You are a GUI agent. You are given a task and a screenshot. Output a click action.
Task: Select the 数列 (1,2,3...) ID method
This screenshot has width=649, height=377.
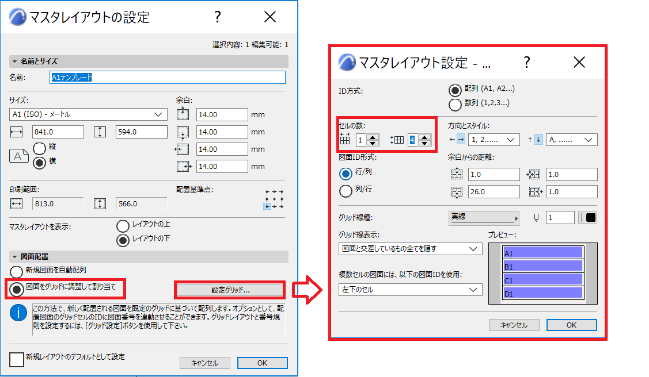[455, 104]
